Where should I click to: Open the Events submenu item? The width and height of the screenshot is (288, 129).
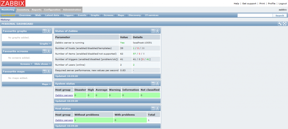[x=82, y=15]
